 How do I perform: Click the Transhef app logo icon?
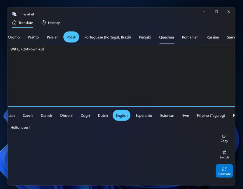tap(14, 14)
